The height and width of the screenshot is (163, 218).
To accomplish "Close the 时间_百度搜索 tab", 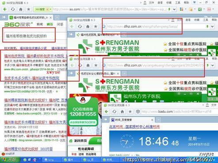I will tap(152, 120).
